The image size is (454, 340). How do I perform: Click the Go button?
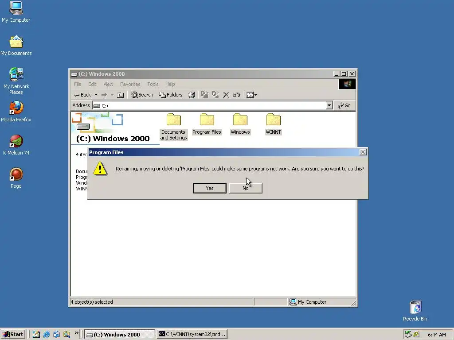(344, 105)
